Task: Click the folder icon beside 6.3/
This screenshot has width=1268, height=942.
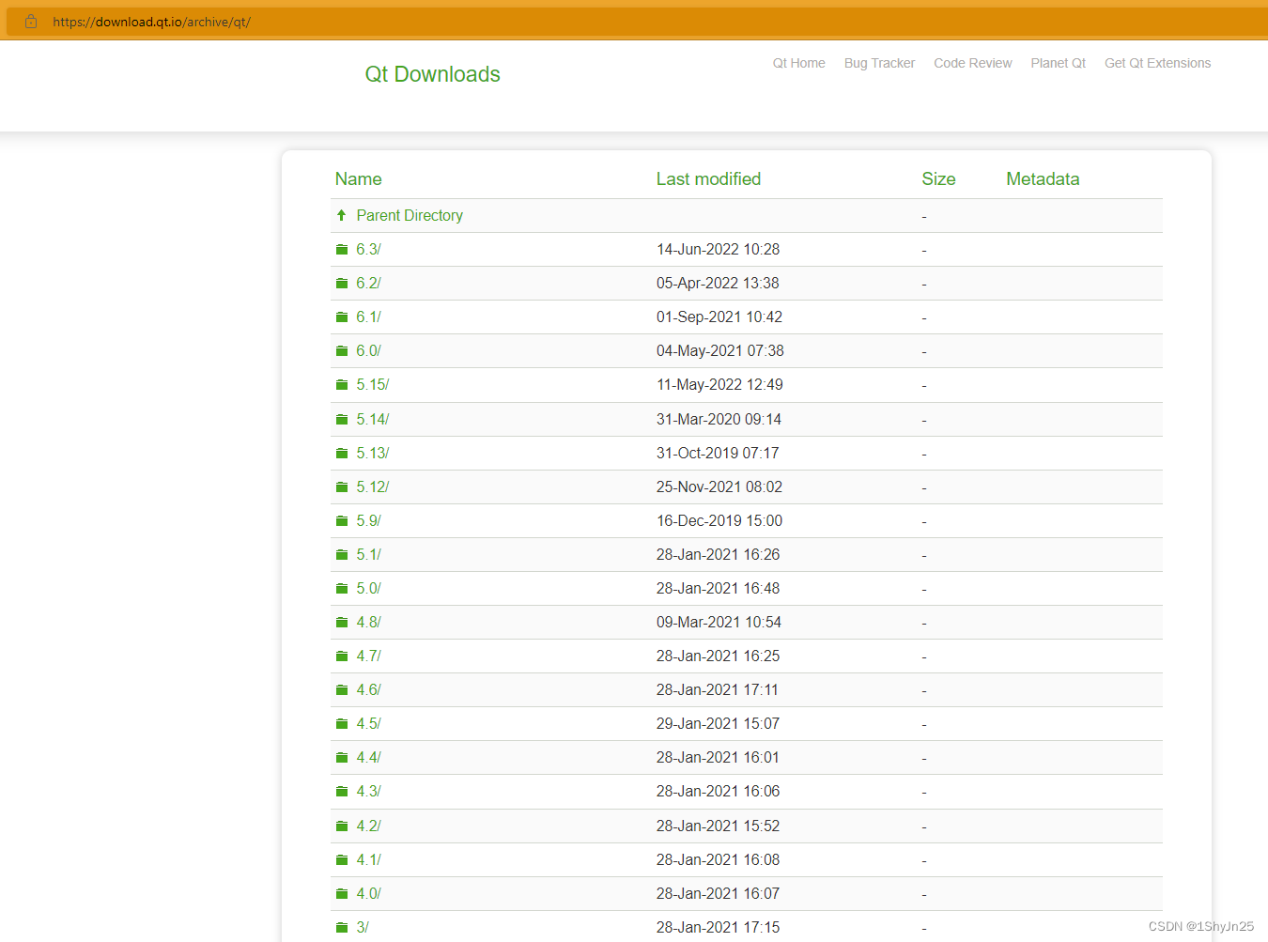Action: point(342,250)
